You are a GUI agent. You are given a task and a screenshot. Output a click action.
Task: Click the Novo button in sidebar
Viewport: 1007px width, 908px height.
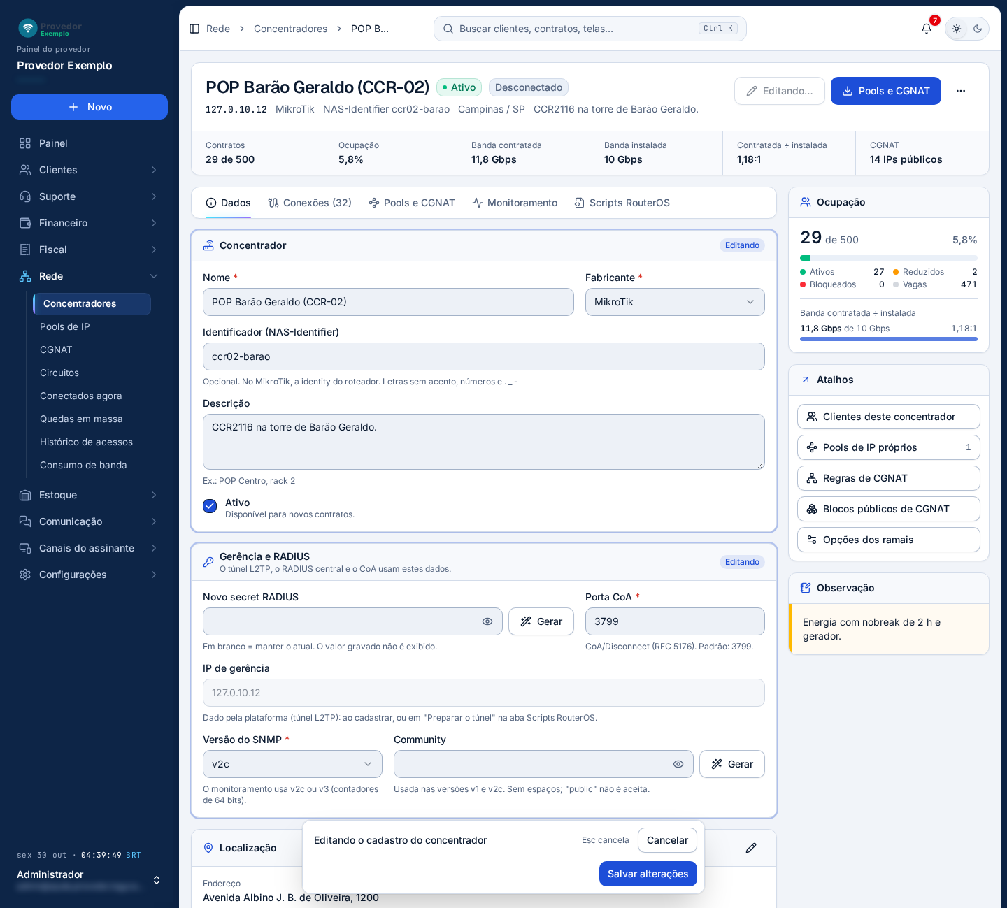pyautogui.click(x=90, y=107)
